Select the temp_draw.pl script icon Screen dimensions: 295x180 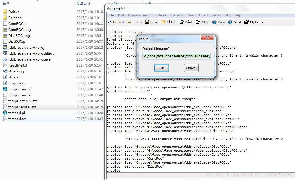(x=5, y=89)
